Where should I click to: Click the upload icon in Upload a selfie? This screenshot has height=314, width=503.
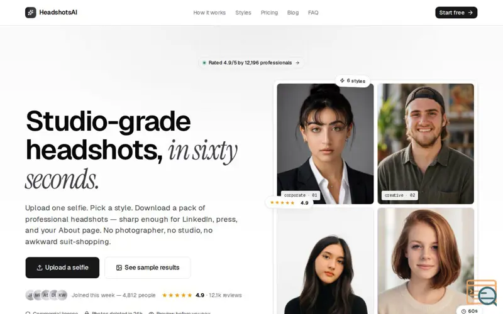point(40,268)
